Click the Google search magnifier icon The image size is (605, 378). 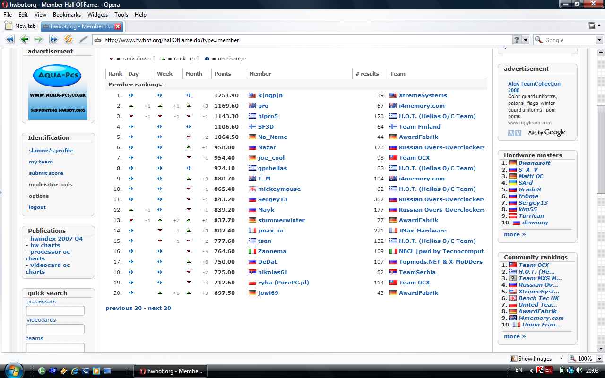pyautogui.click(x=538, y=40)
